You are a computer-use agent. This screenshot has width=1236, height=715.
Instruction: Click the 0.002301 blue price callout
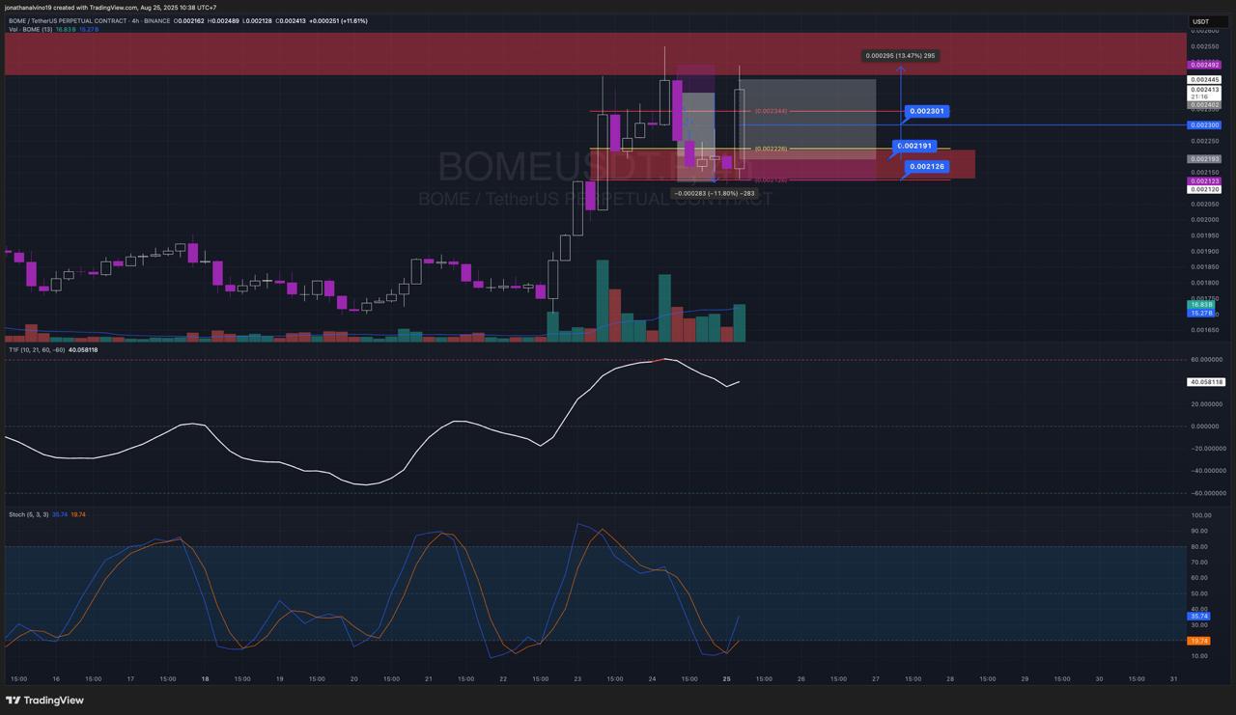click(x=927, y=112)
